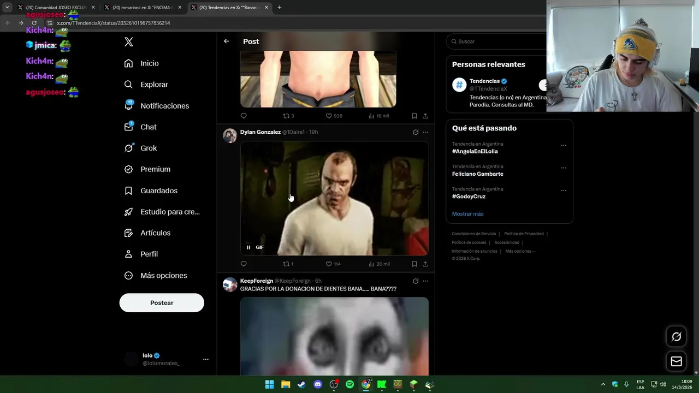Expand Más opciones in the sidebar
The height and width of the screenshot is (393, 699).
point(156,276)
